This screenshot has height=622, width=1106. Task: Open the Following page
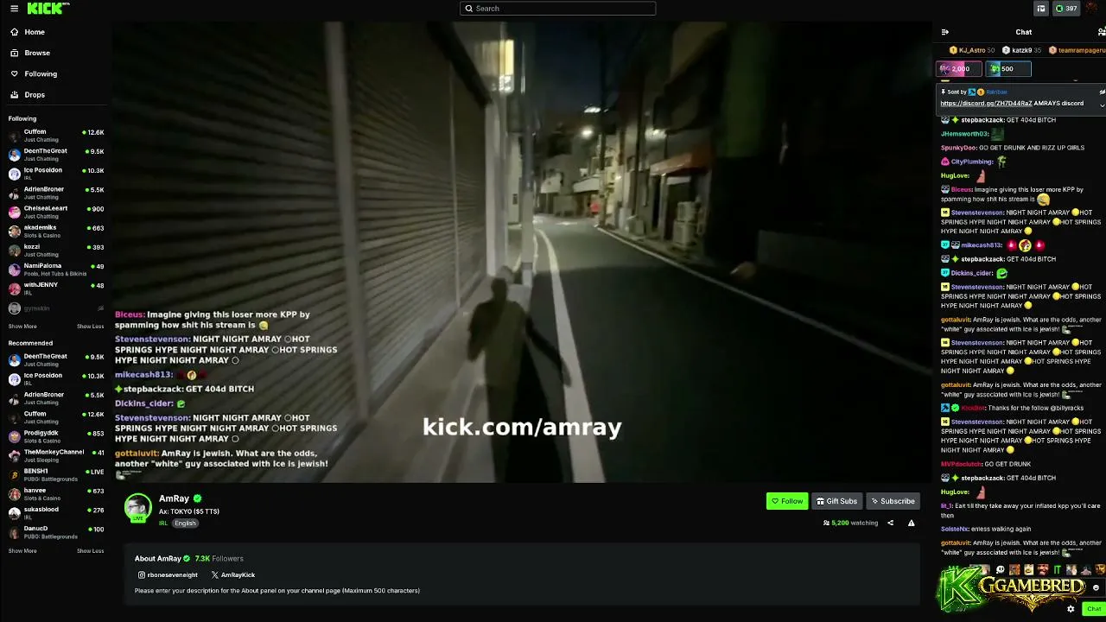click(41, 73)
